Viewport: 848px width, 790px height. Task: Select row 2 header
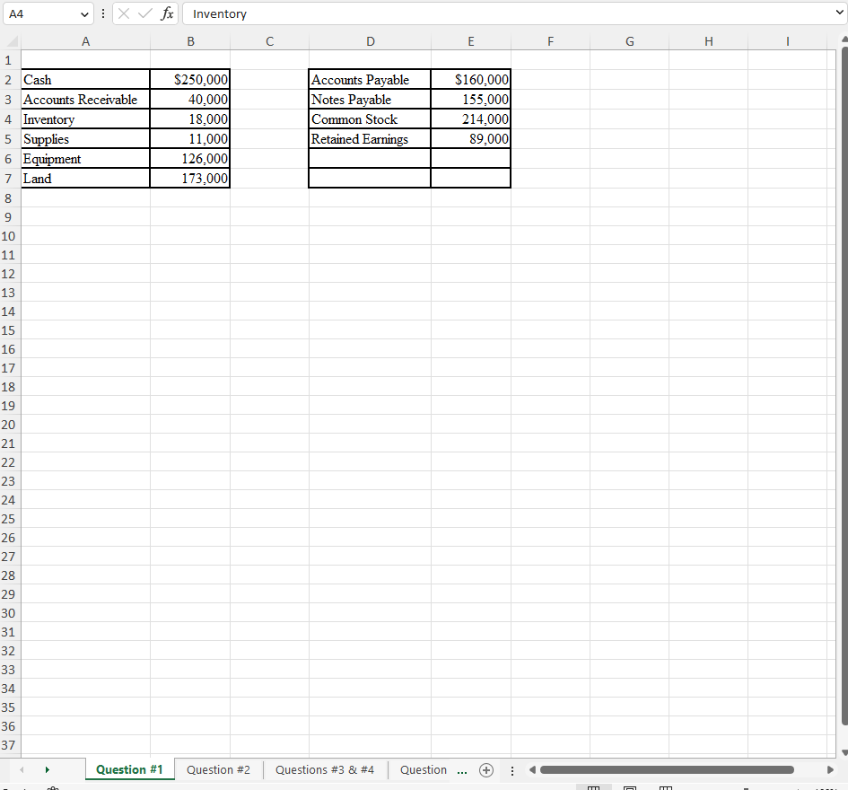[8, 80]
